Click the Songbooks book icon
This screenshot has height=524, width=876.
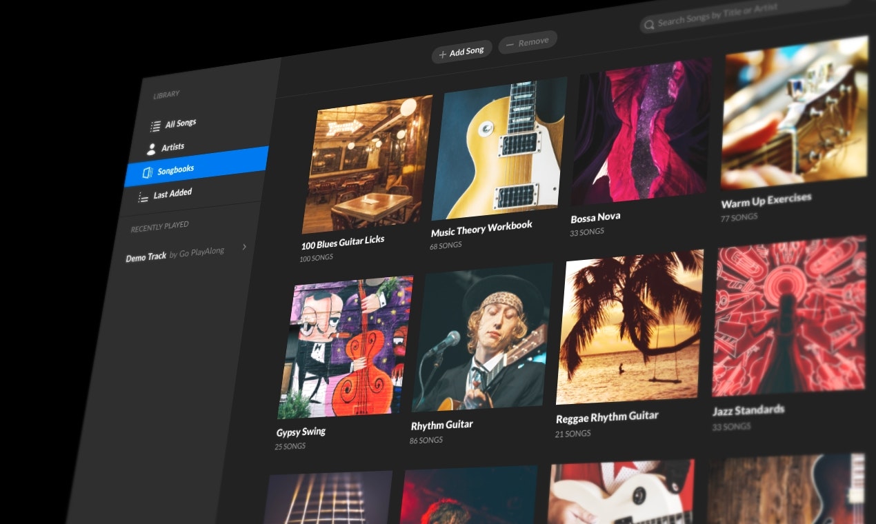pyautogui.click(x=148, y=172)
